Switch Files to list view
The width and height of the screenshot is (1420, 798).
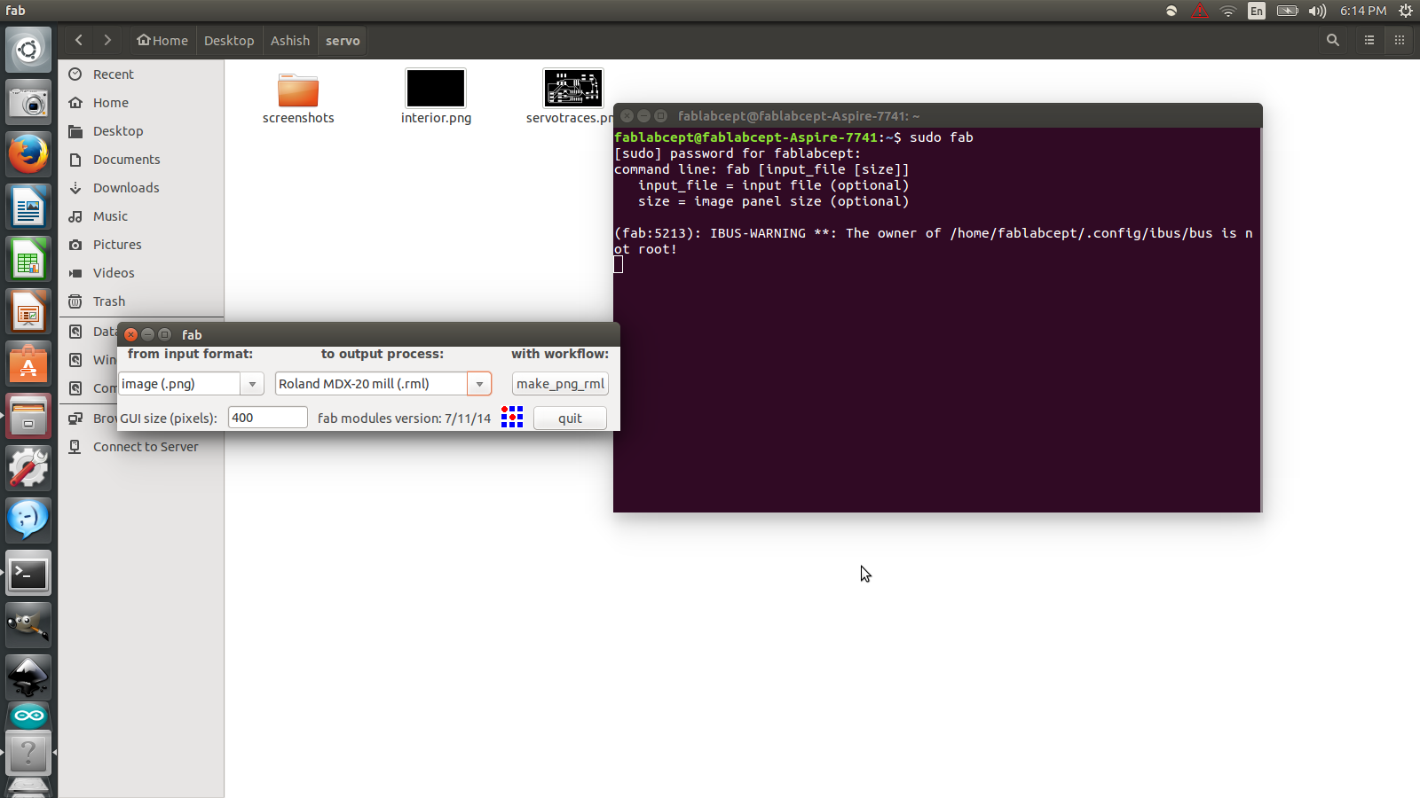click(x=1369, y=40)
